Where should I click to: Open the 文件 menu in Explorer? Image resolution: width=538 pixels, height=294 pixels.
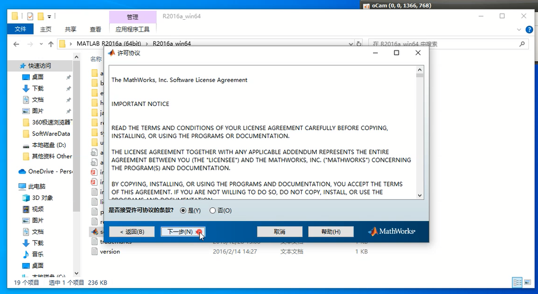click(x=20, y=29)
